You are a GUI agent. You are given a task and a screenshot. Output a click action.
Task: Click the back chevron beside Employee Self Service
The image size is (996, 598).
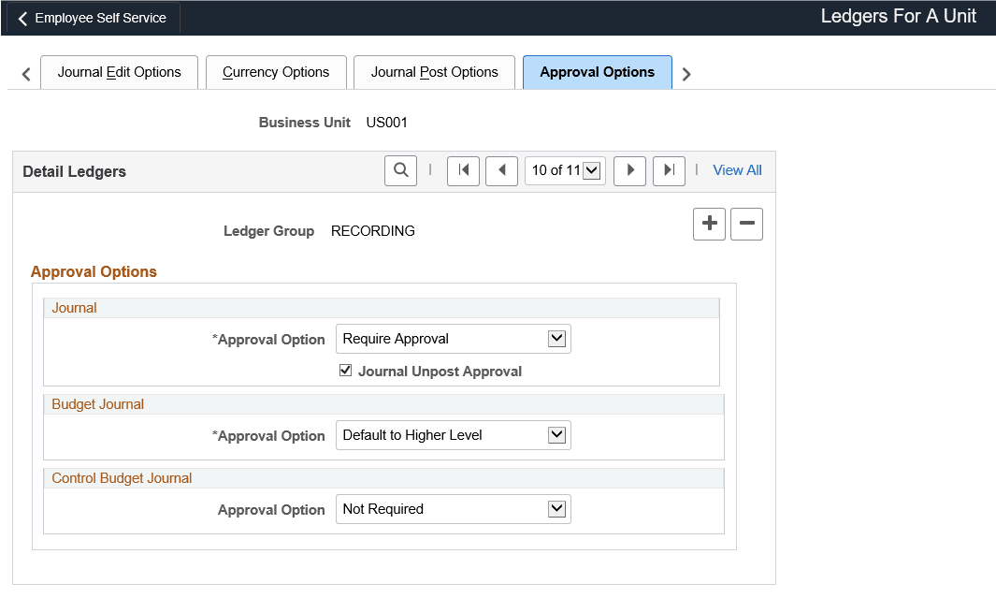coord(22,17)
